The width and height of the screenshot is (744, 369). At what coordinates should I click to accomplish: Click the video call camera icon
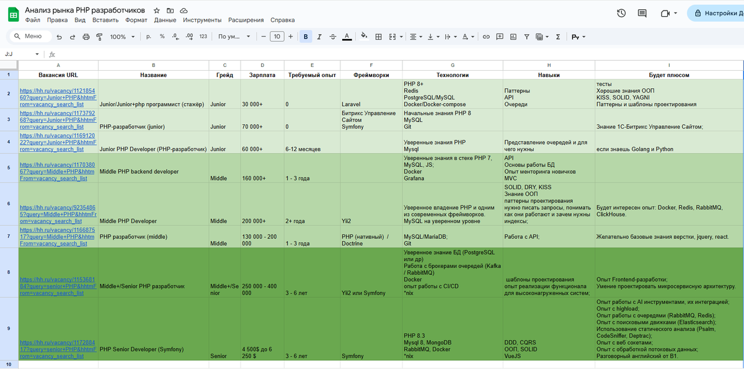[666, 13]
